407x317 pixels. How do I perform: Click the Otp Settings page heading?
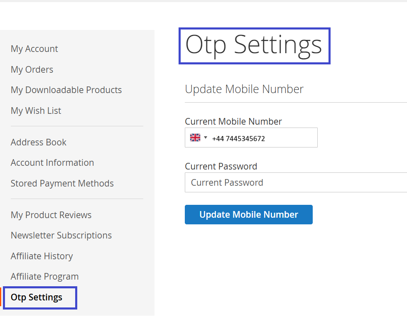tap(254, 45)
